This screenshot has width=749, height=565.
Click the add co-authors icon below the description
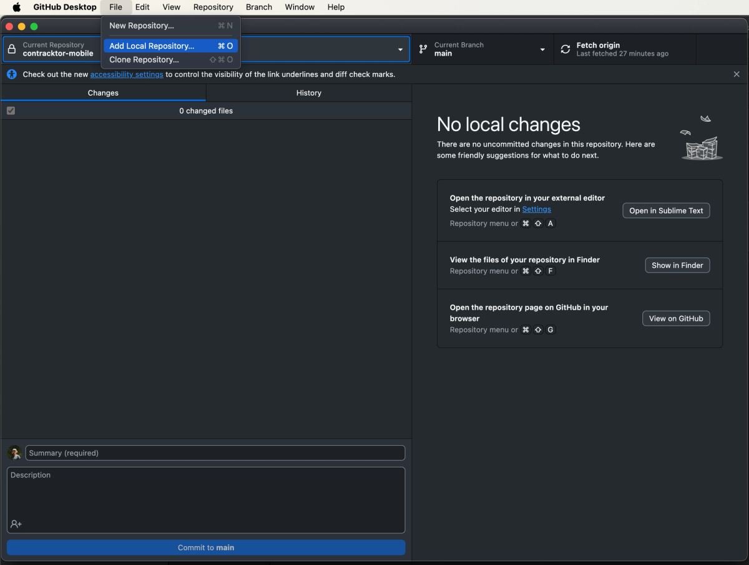point(16,524)
